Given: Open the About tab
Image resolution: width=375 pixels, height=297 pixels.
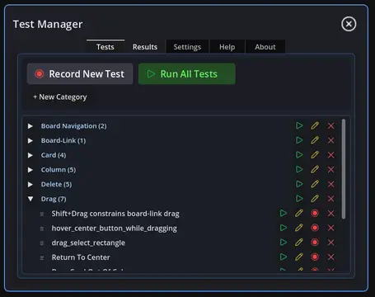Looking at the screenshot, I should [x=265, y=47].
